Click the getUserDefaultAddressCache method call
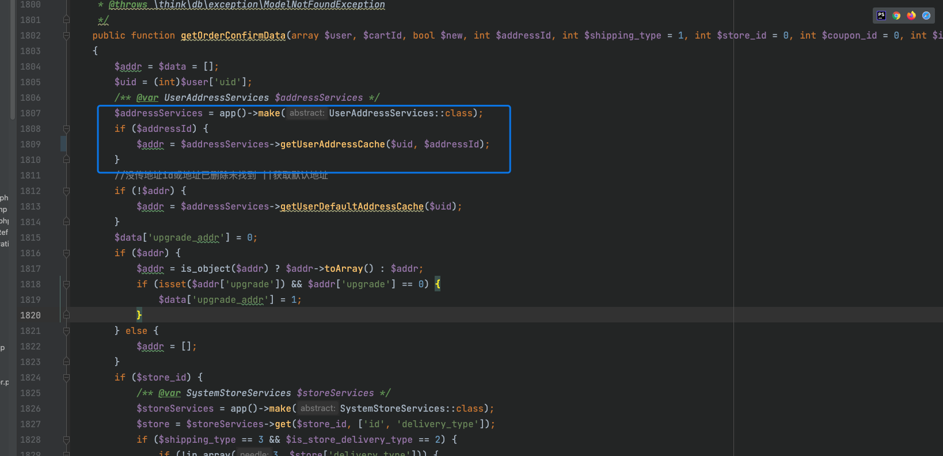The image size is (943, 456). tap(352, 207)
